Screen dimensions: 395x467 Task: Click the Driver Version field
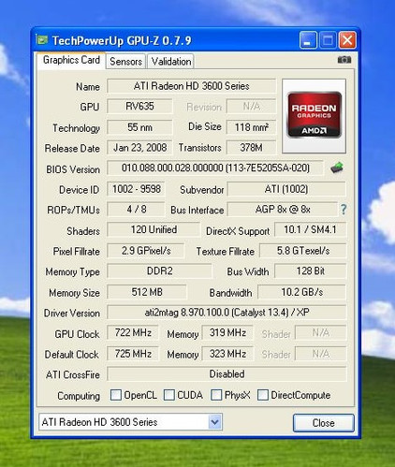(227, 313)
